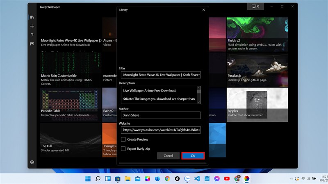Show hidden system tray icons chevron
Viewport: 328px width, 184px height.
tap(292, 179)
